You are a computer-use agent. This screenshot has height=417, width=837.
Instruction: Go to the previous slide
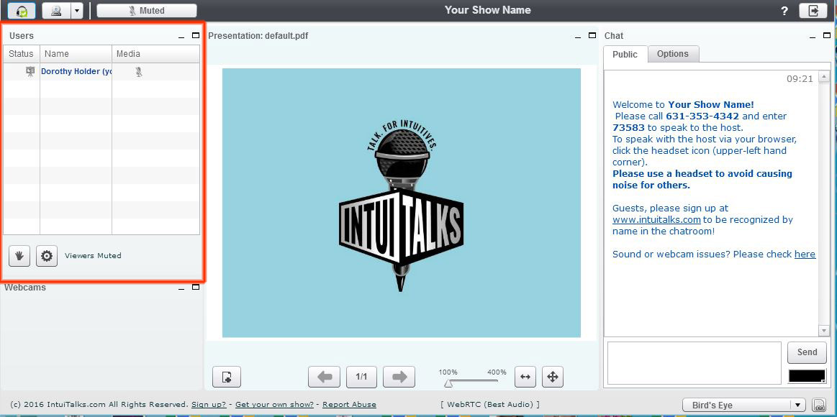(325, 377)
